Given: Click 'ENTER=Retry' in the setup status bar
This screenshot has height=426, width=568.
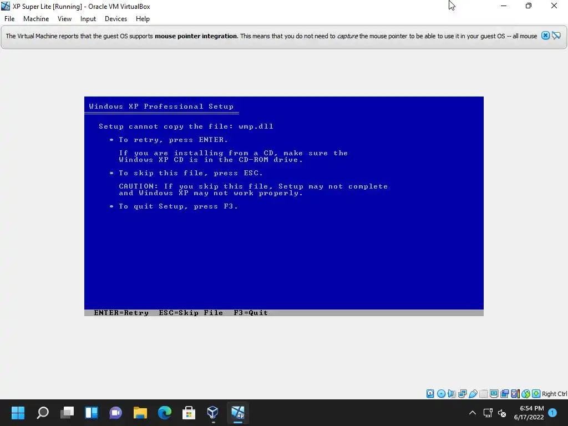Looking at the screenshot, I should (x=121, y=313).
